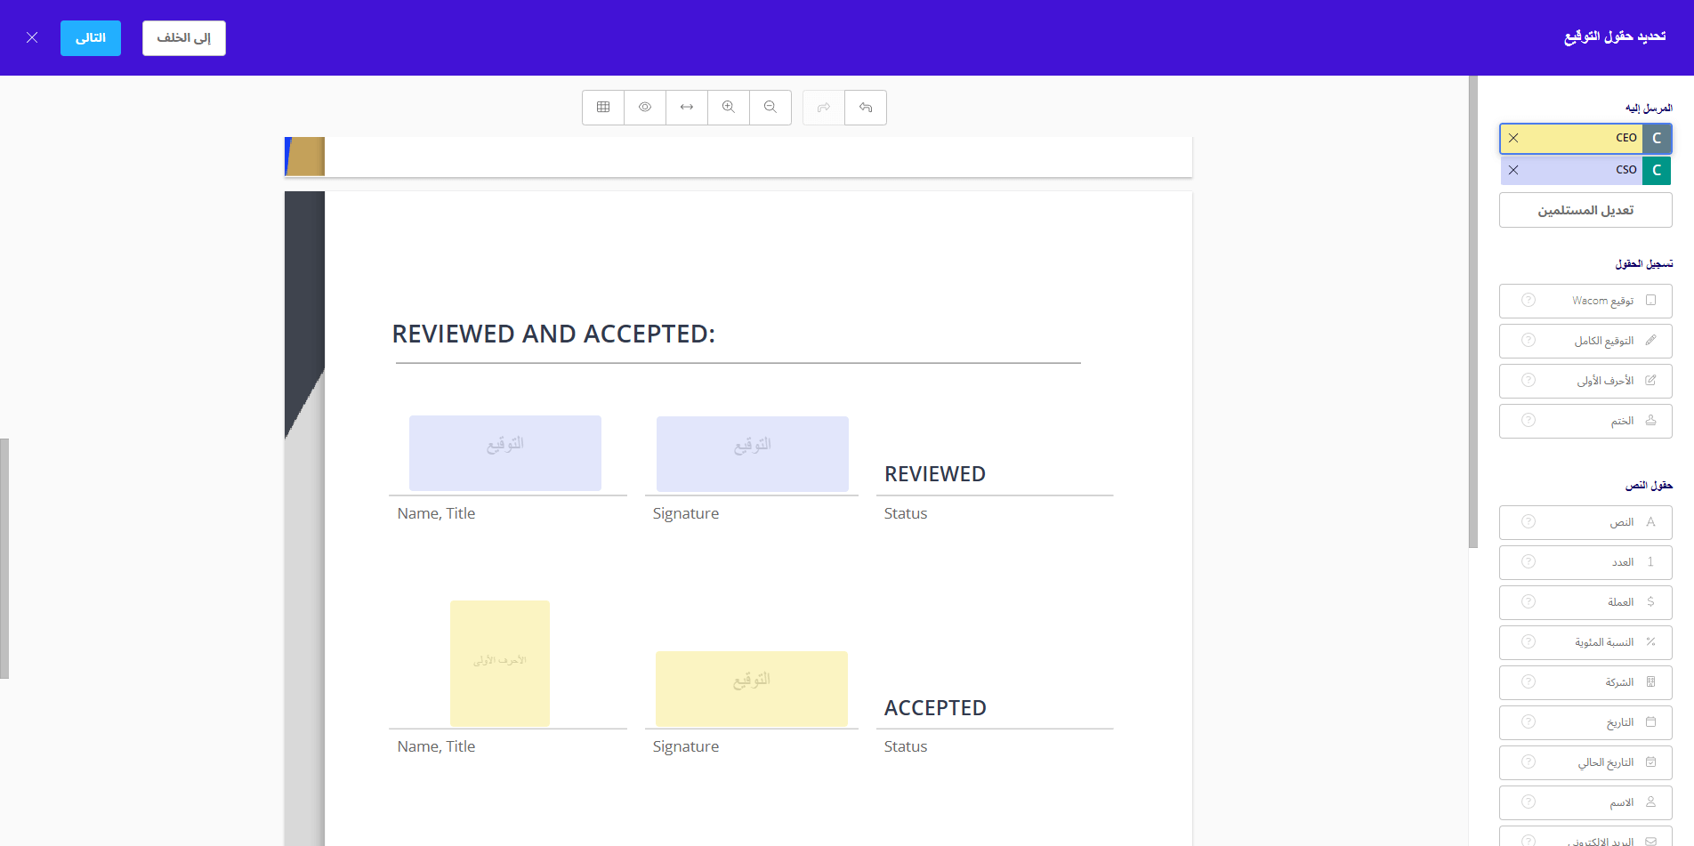
Task: Zoom out with the magnifier minus icon
Action: [x=770, y=108]
